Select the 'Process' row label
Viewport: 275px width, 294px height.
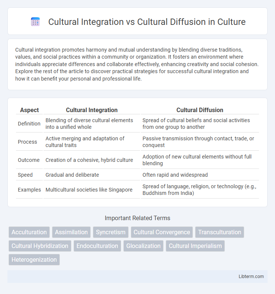[27, 142]
